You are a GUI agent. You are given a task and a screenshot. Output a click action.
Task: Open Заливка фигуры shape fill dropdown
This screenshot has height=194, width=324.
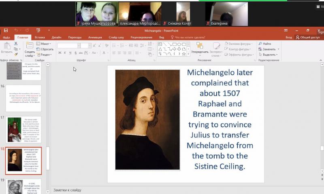(238, 44)
